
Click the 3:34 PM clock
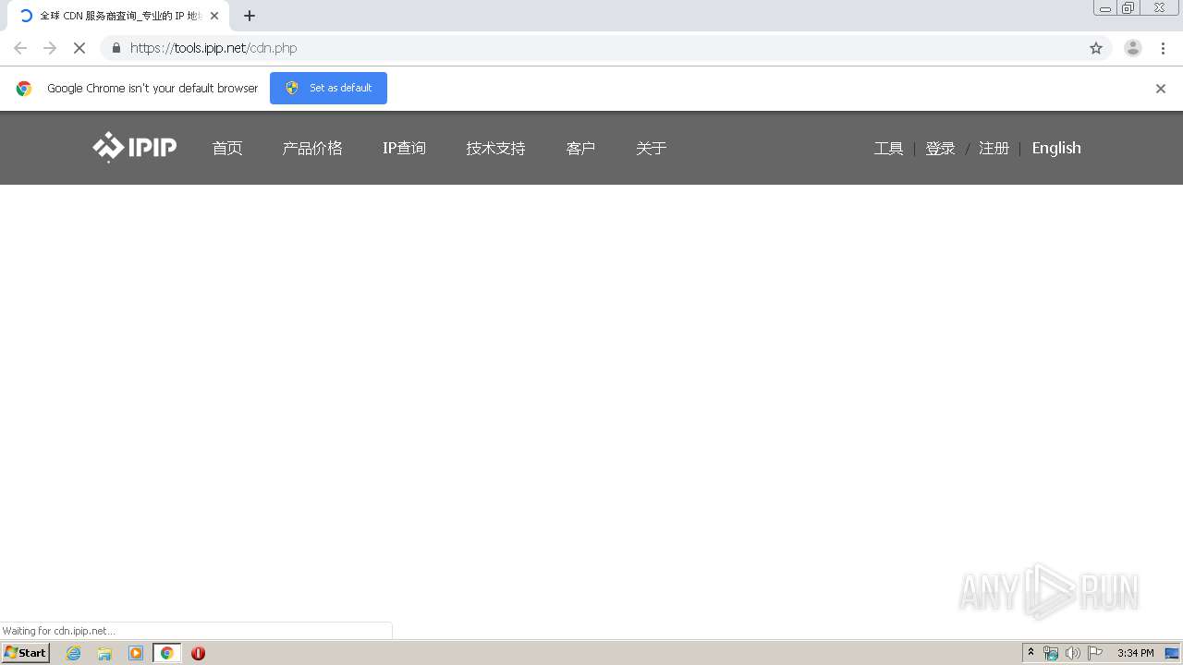pos(1135,653)
